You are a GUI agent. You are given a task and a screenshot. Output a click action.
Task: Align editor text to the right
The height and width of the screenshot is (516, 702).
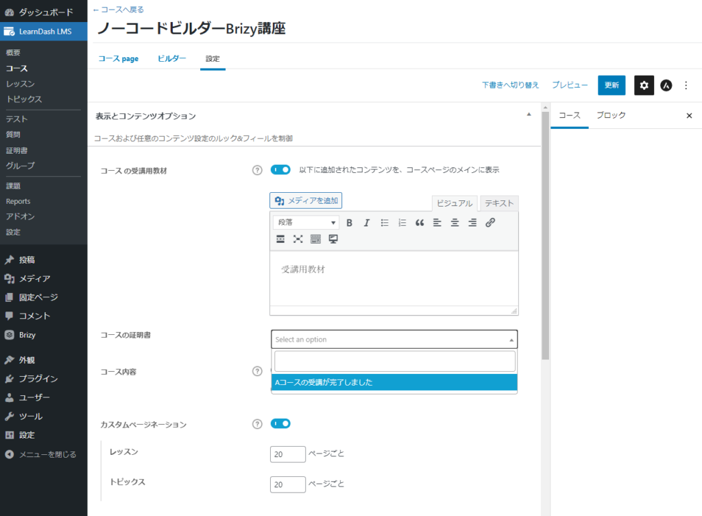coord(472,222)
